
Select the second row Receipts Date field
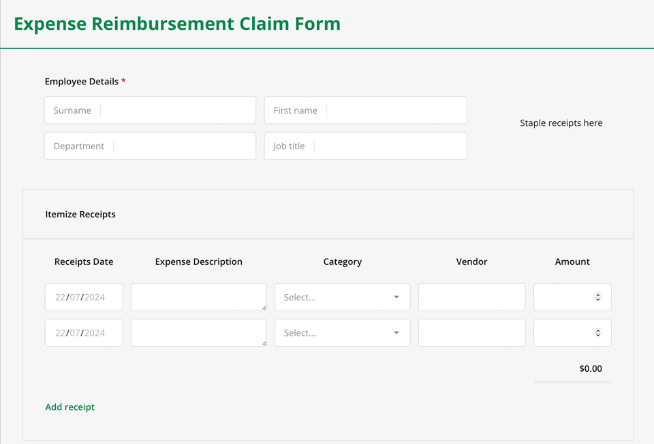pos(83,333)
